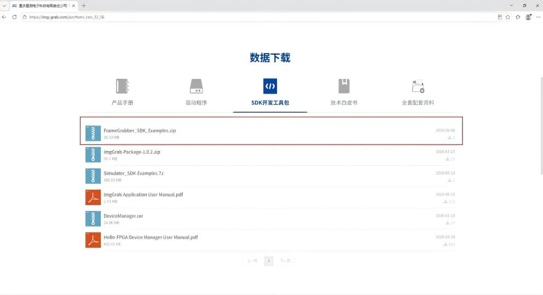
Task: Click the date in the Hello-FPGA Device Manager row
Action: point(446,237)
